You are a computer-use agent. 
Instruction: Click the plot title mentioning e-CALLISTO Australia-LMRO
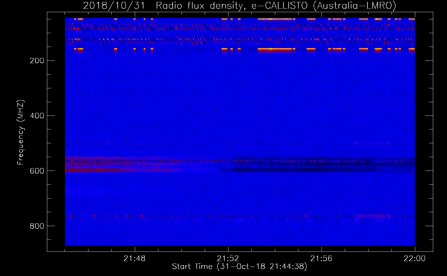(x=240, y=6)
